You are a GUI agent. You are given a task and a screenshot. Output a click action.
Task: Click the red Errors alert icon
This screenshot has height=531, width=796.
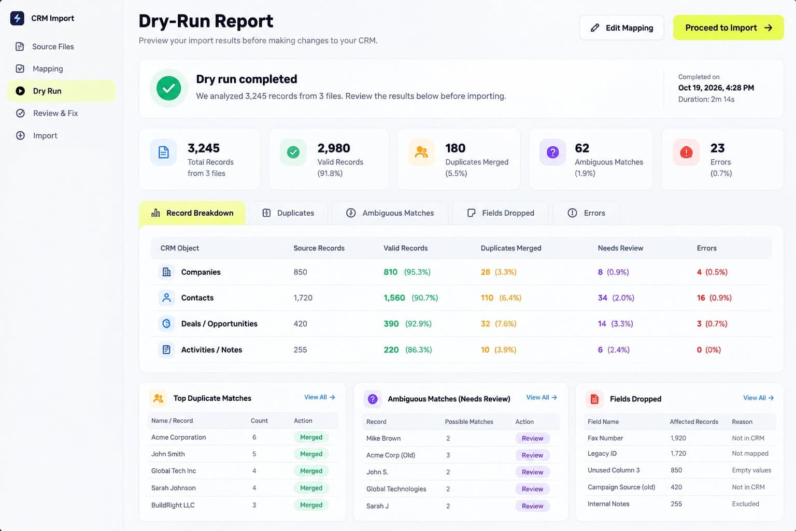(x=686, y=152)
